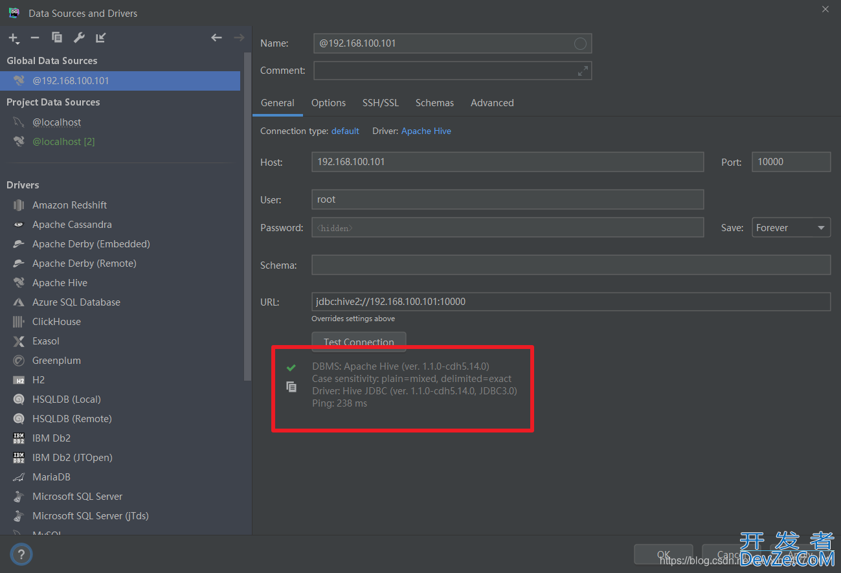Click the HSQLDB (Remote) driver icon

[x=19, y=419]
